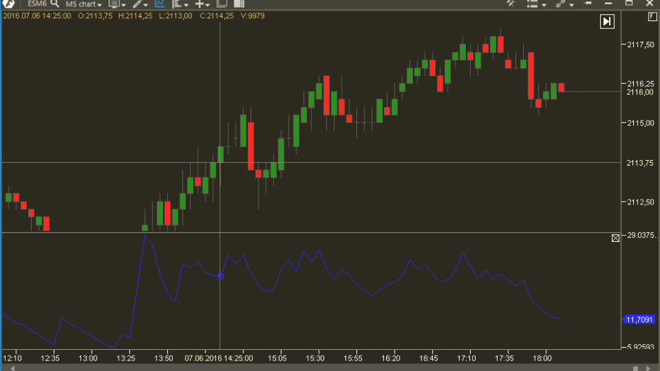Select the pencil drawing tool
The width and height of the screenshot is (660, 371).
pos(137,4)
